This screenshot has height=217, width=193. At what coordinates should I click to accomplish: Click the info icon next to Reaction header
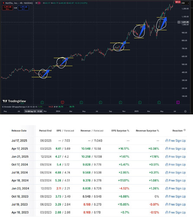point(185,130)
